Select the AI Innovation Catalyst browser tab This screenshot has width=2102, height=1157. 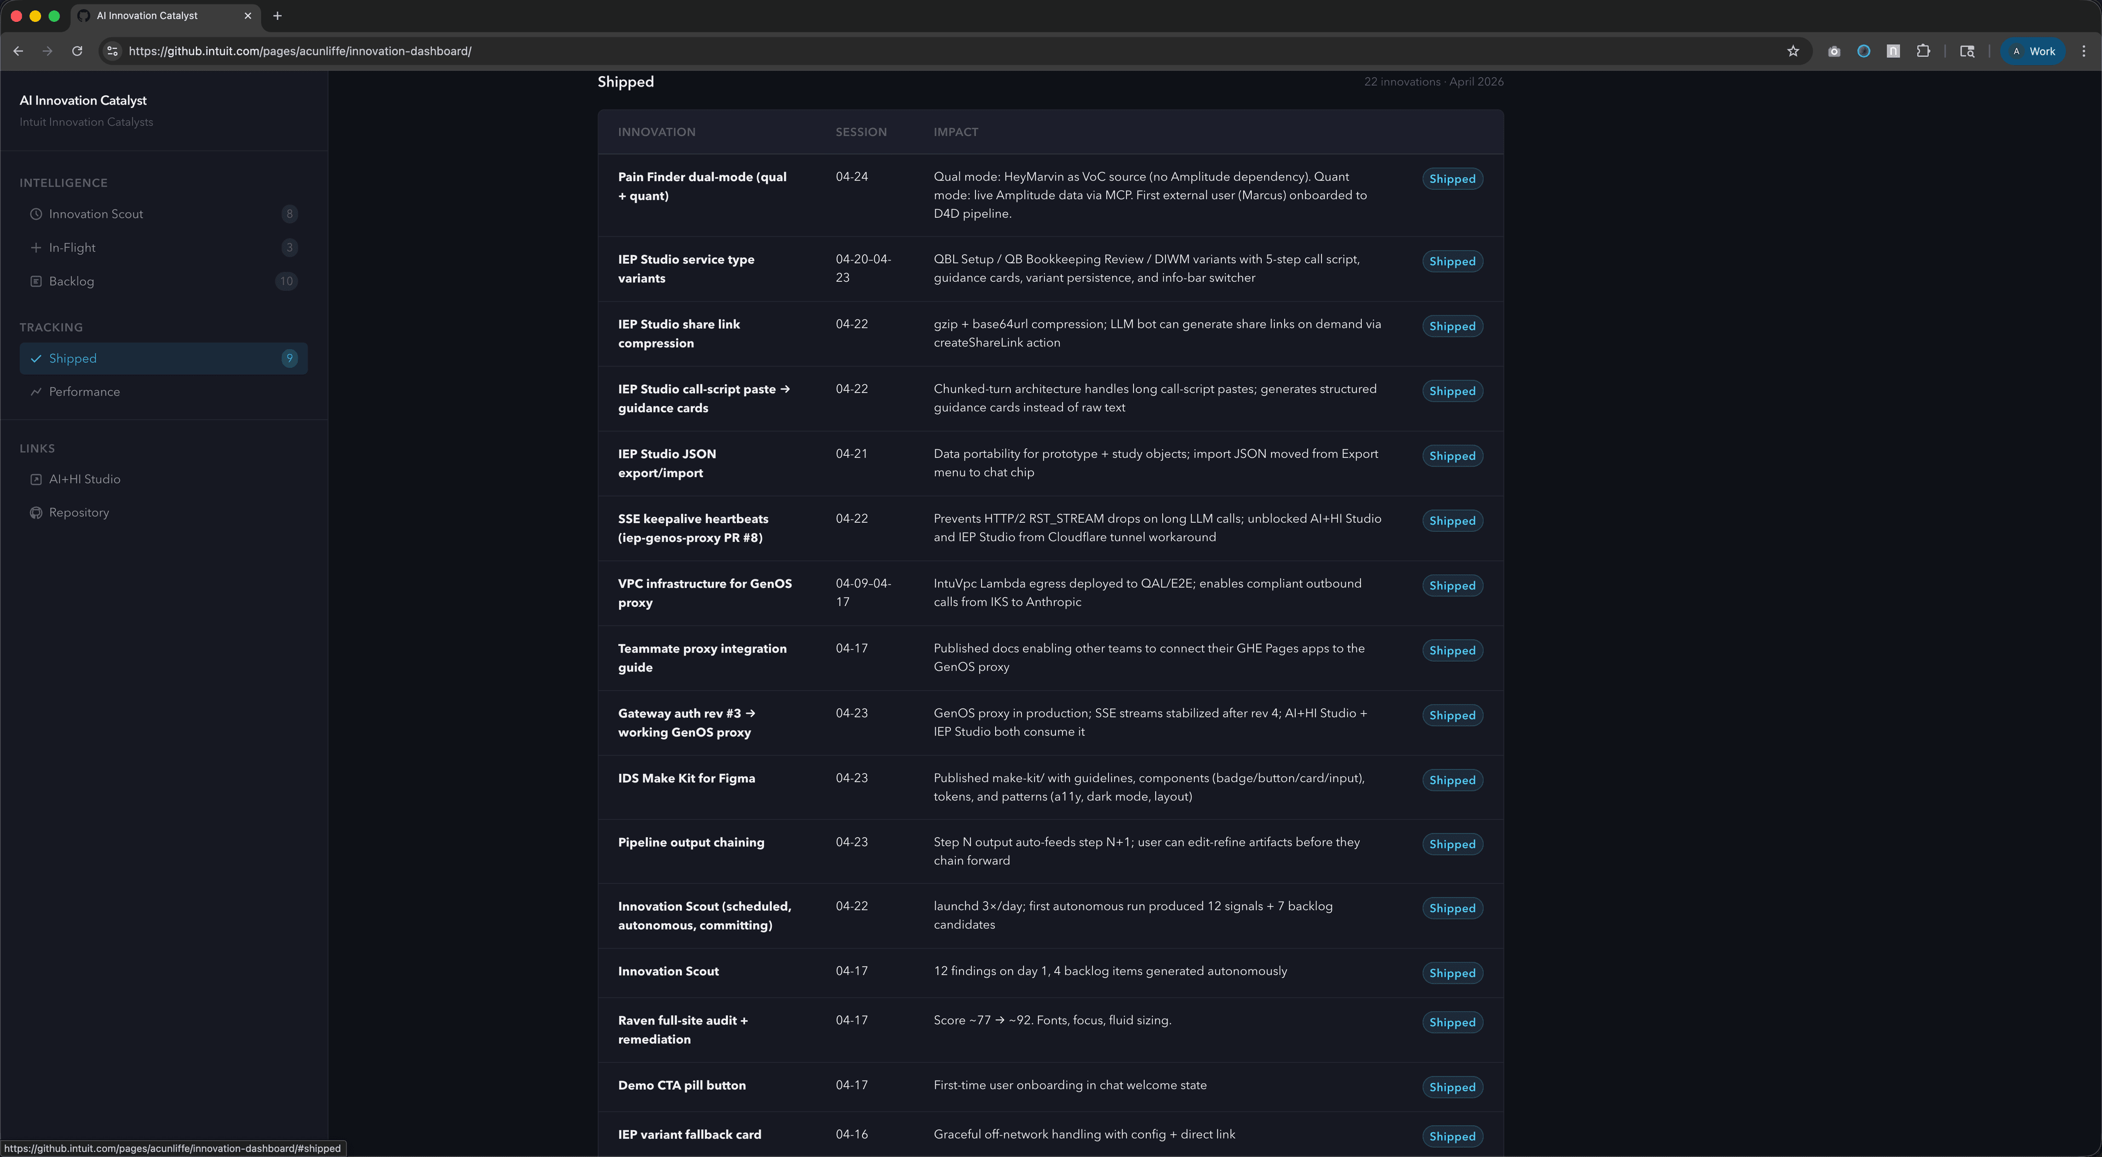click(165, 15)
